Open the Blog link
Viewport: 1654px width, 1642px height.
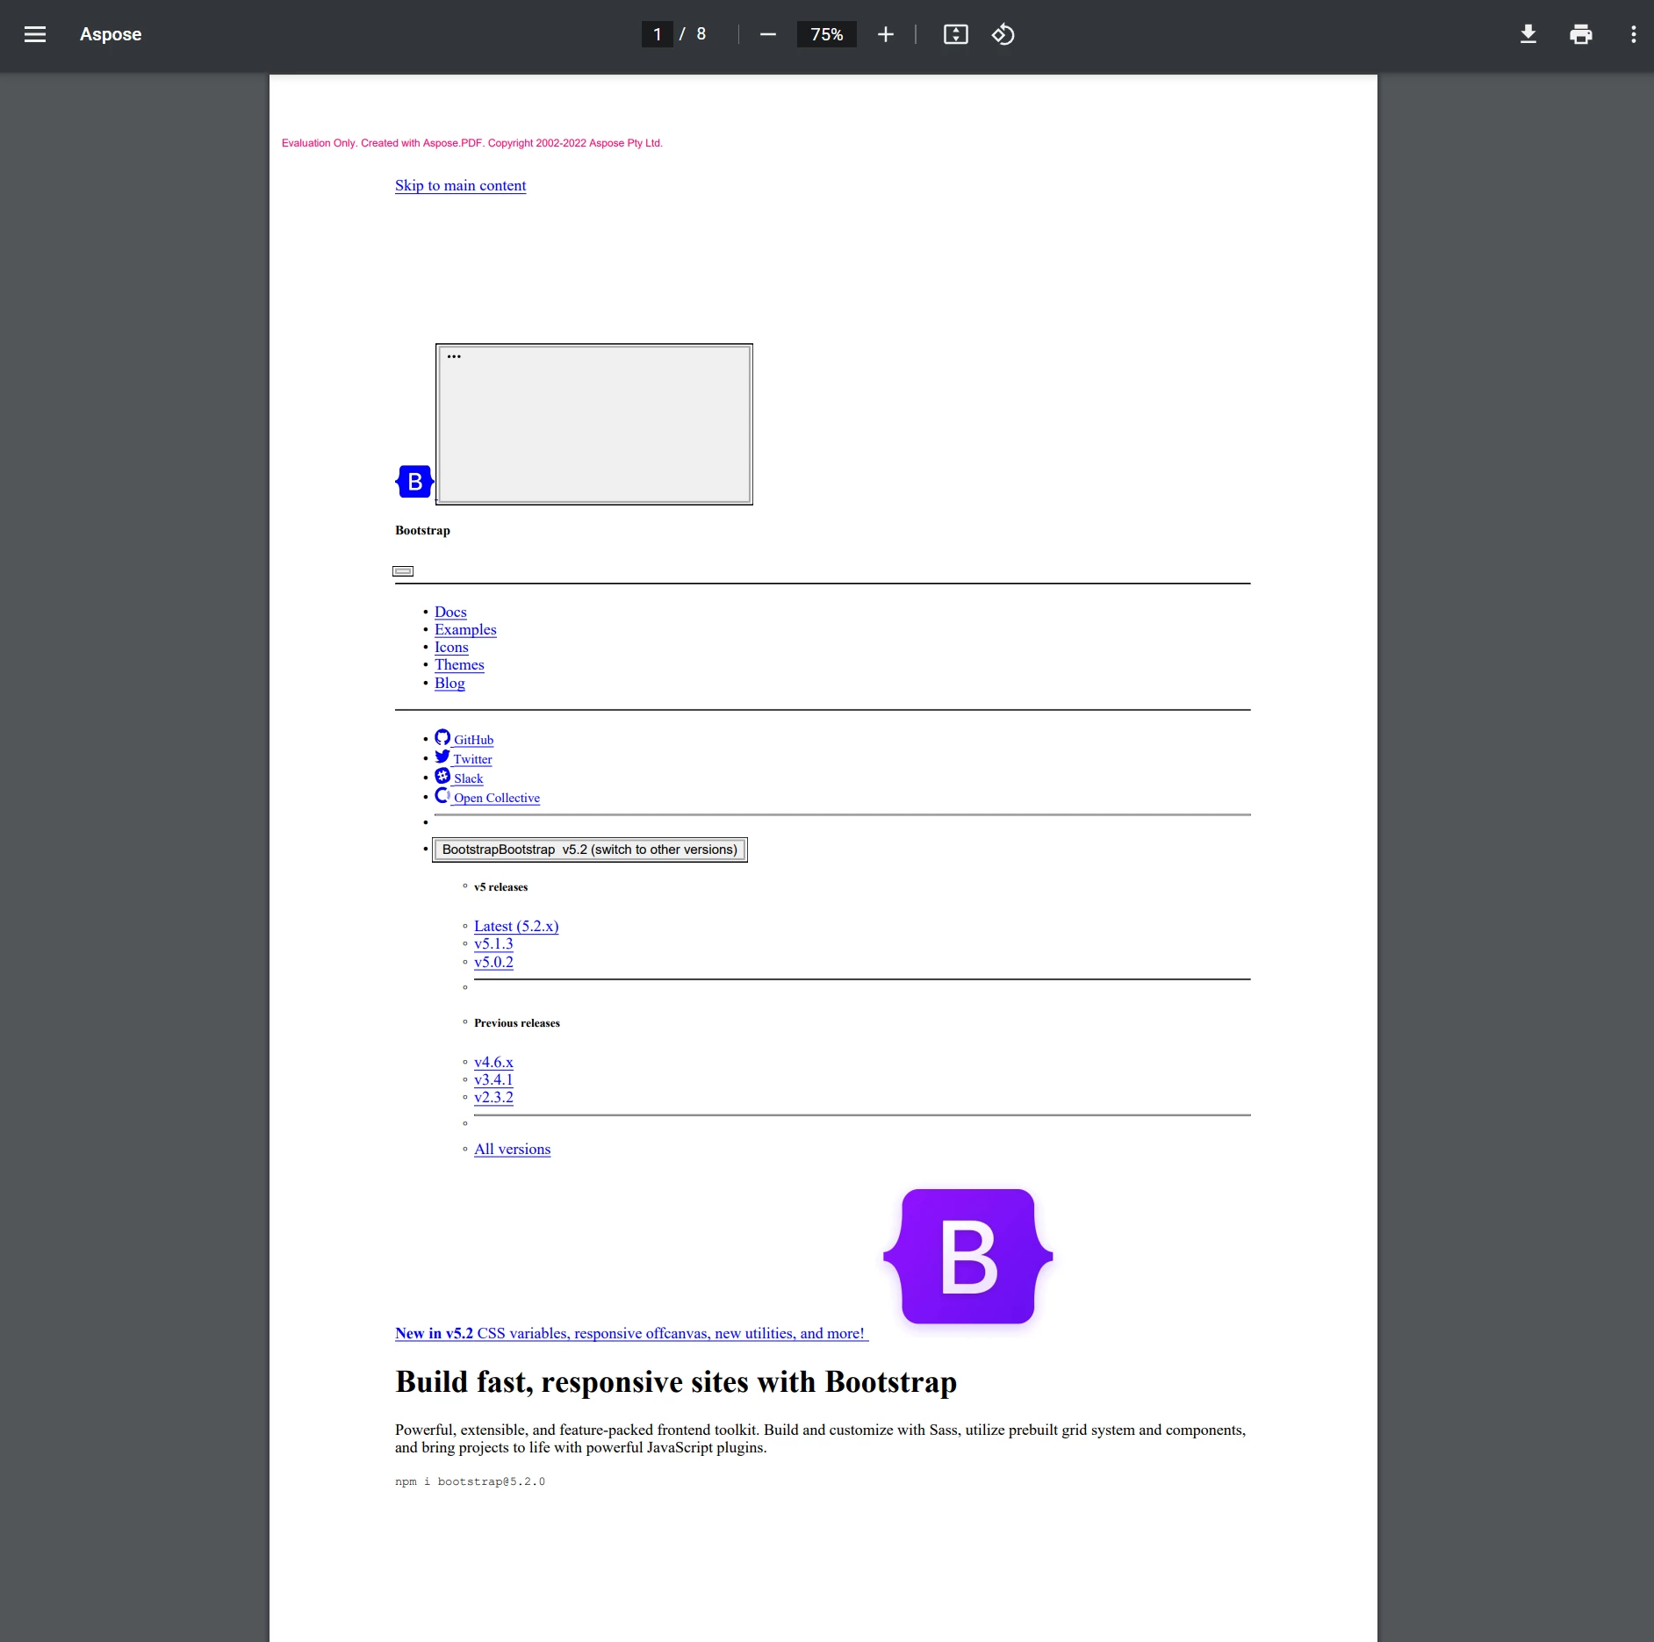point(449,683)
